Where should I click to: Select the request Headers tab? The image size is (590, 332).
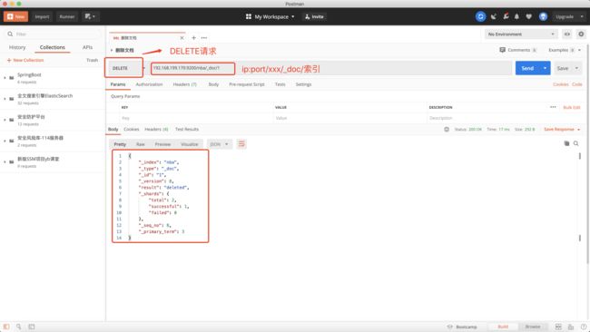coord(185,84)
